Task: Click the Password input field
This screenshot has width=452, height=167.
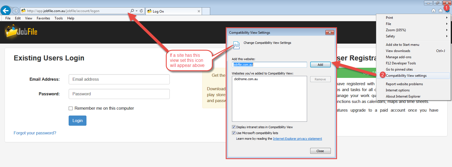Action: 119,94
